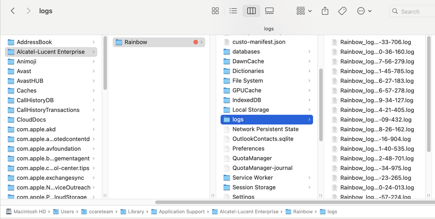This screenshot has height=219, width=435.
Task: Select the DawnCache folder
Action: (x=267, y=61)
